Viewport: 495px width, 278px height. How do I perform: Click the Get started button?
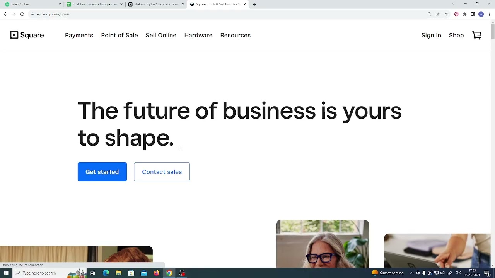point(102,172)
